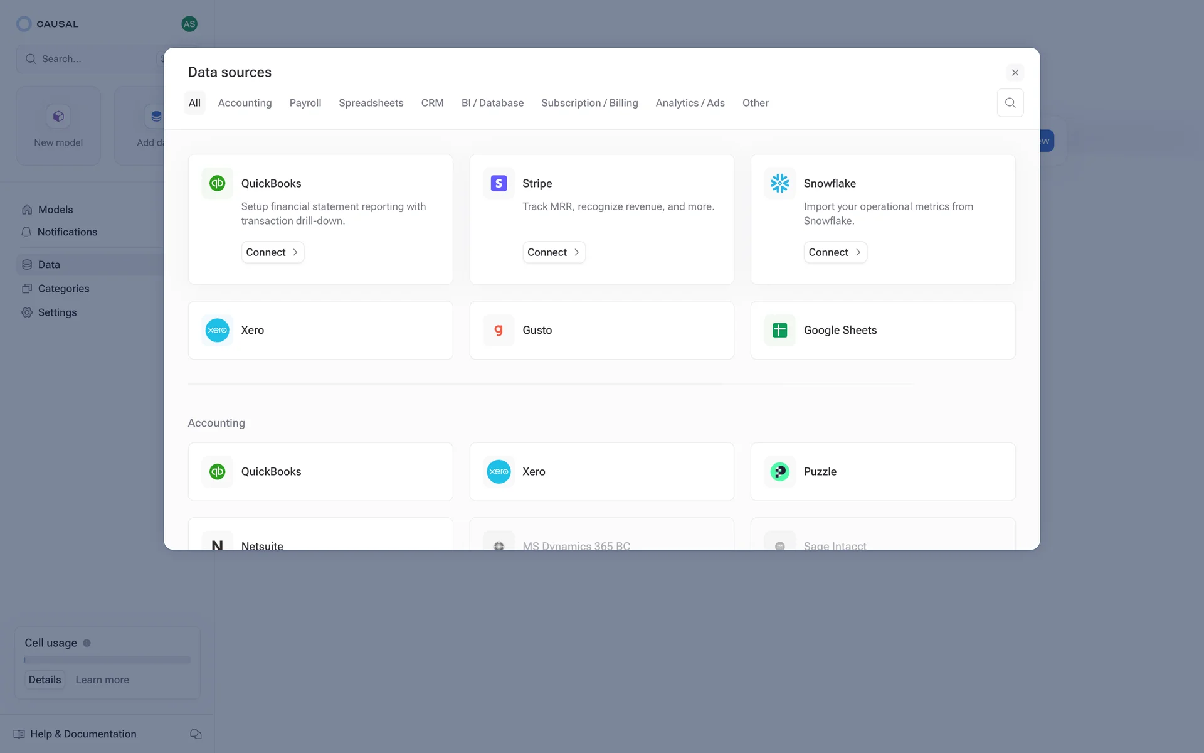Switch to the Accounting tab

(x=245, y=103)
